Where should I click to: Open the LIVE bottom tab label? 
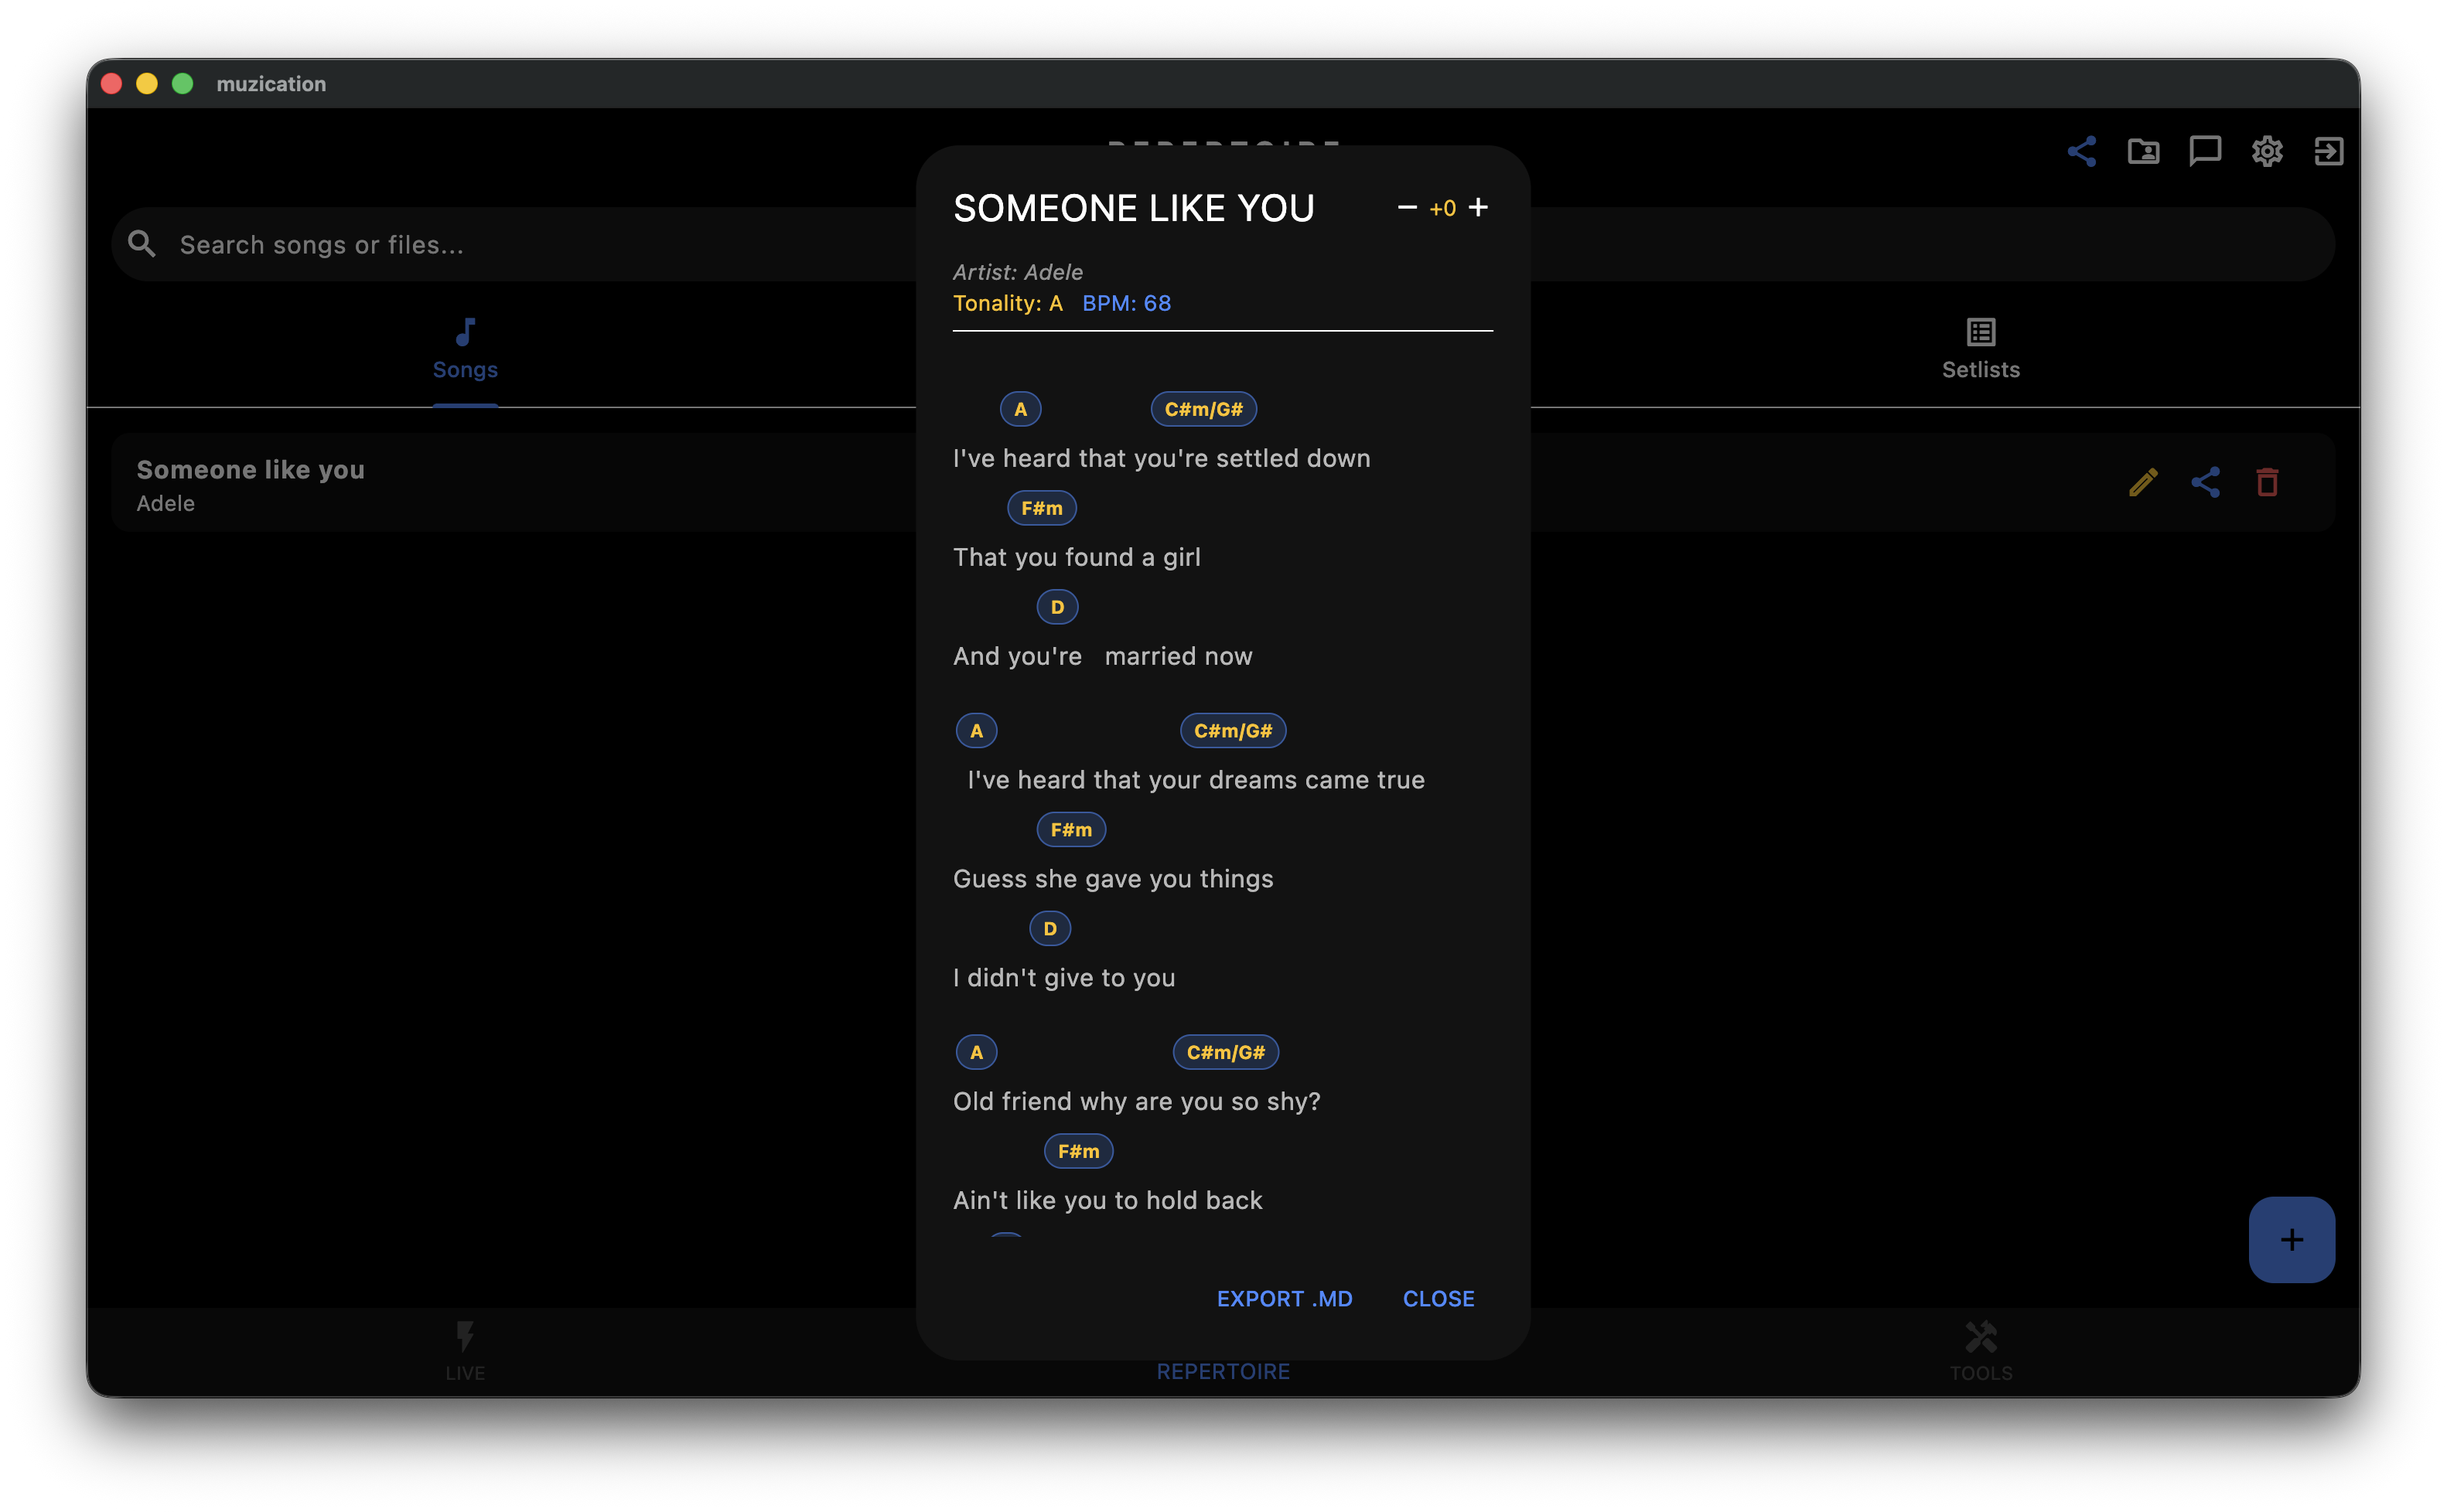click(x=465, y=1373)
